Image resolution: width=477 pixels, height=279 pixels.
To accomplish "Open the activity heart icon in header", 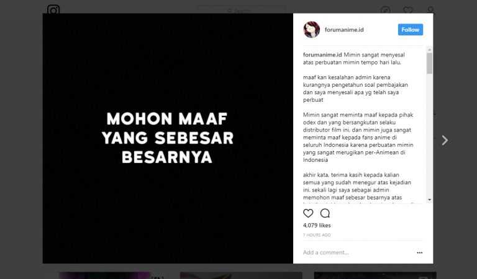I will [408, 11].
